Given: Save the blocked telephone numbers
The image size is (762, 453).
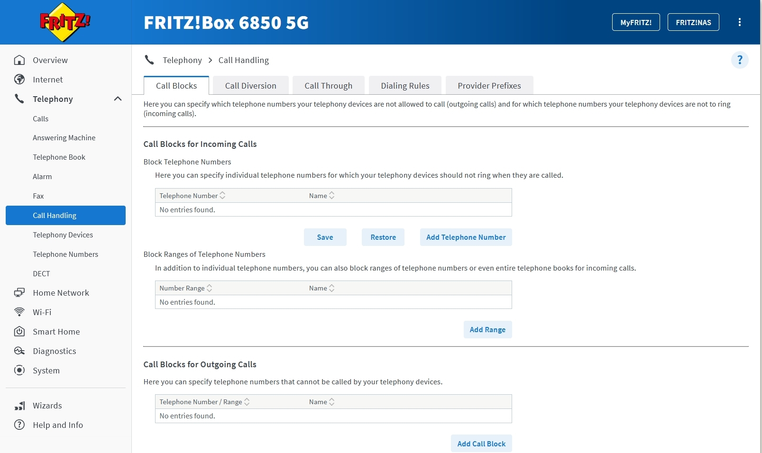Looking at the screenshot, I should 325,237.
